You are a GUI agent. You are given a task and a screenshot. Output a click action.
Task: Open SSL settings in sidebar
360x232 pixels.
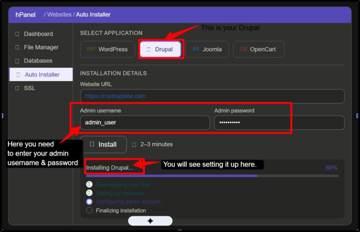click(30, 88)
